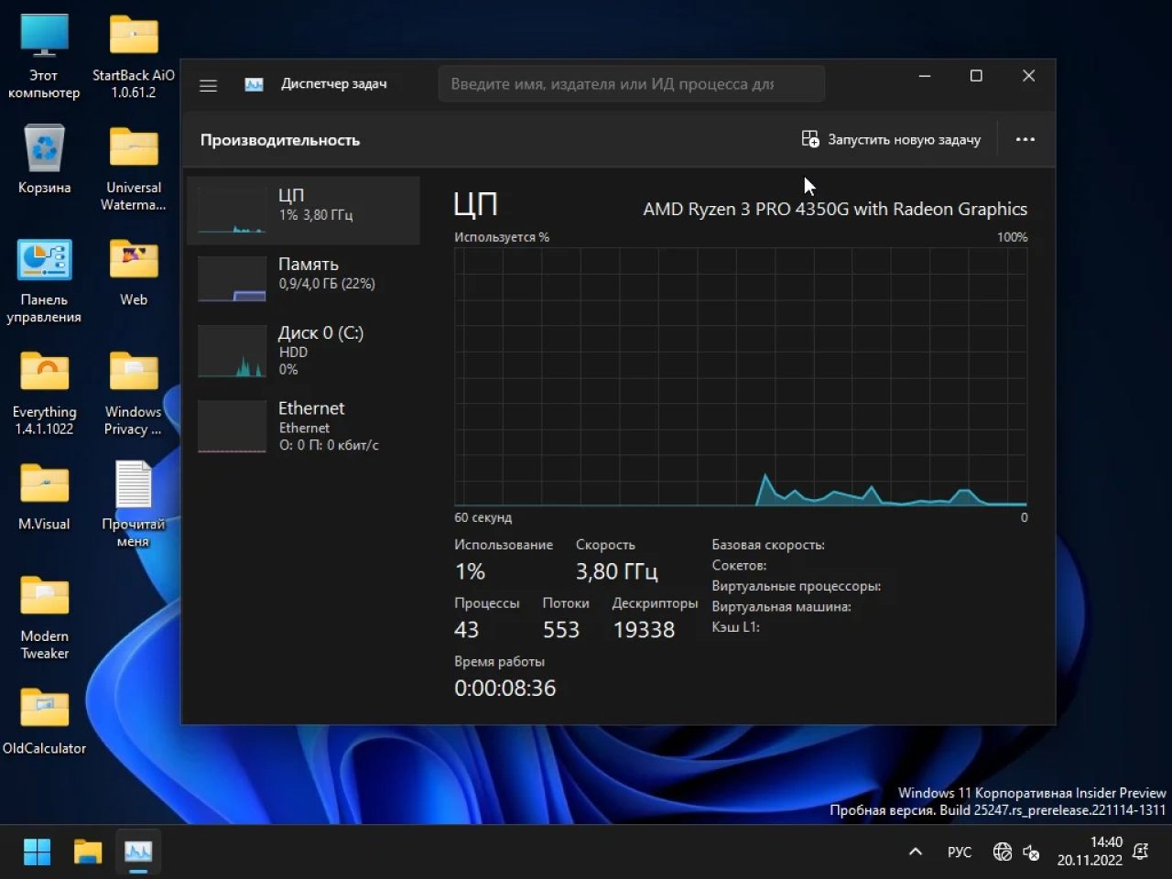
Task: Click the descriptors value 19338
Action: (644, 630)
